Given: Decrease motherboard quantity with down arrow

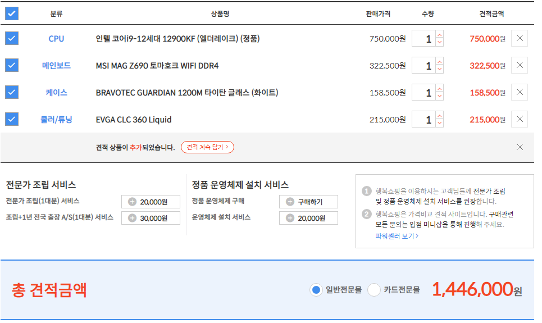Looking at the screenshot, I should click(x=439, y=70).
